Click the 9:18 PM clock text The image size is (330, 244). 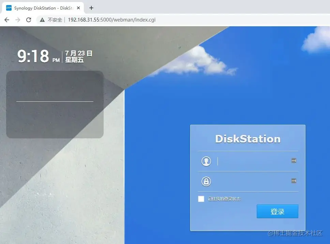click(39, 56)
